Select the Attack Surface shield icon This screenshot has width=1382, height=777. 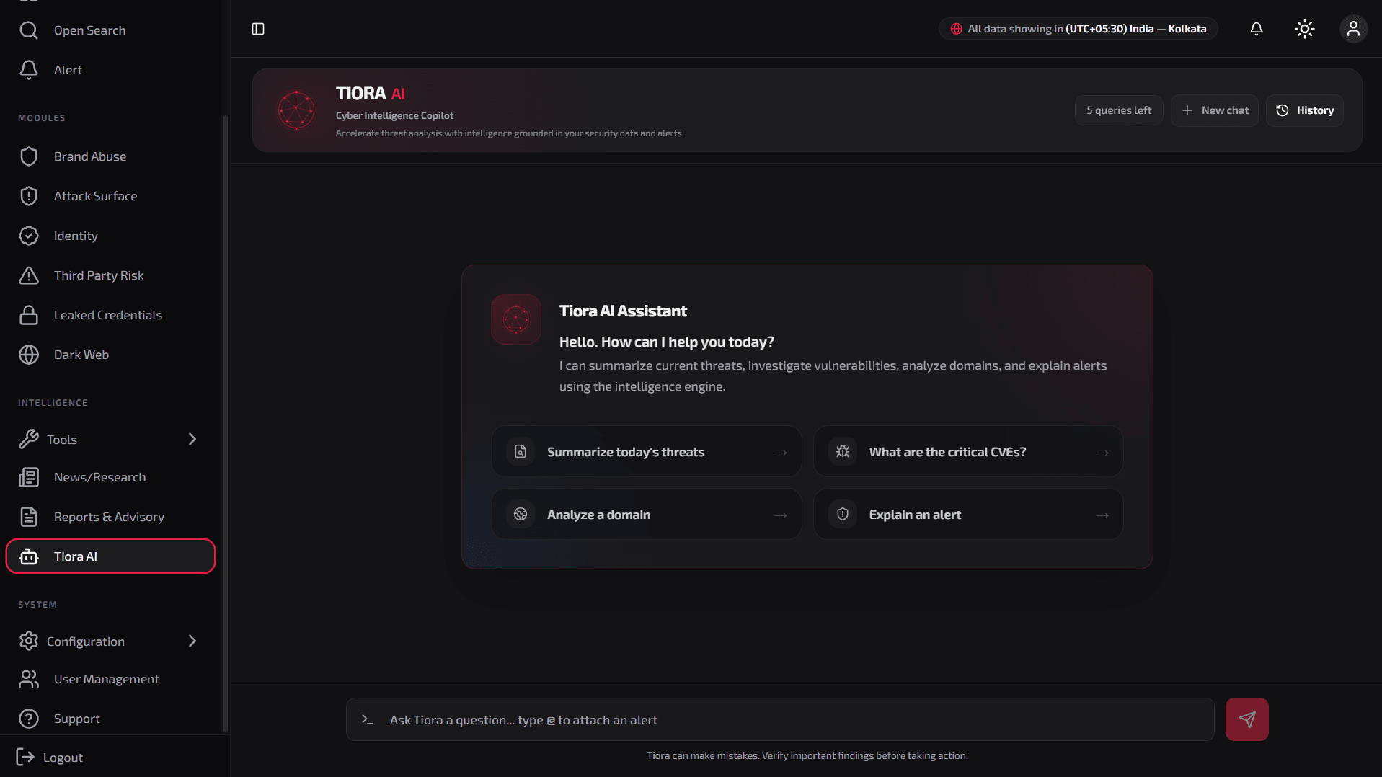click(29, 196)
